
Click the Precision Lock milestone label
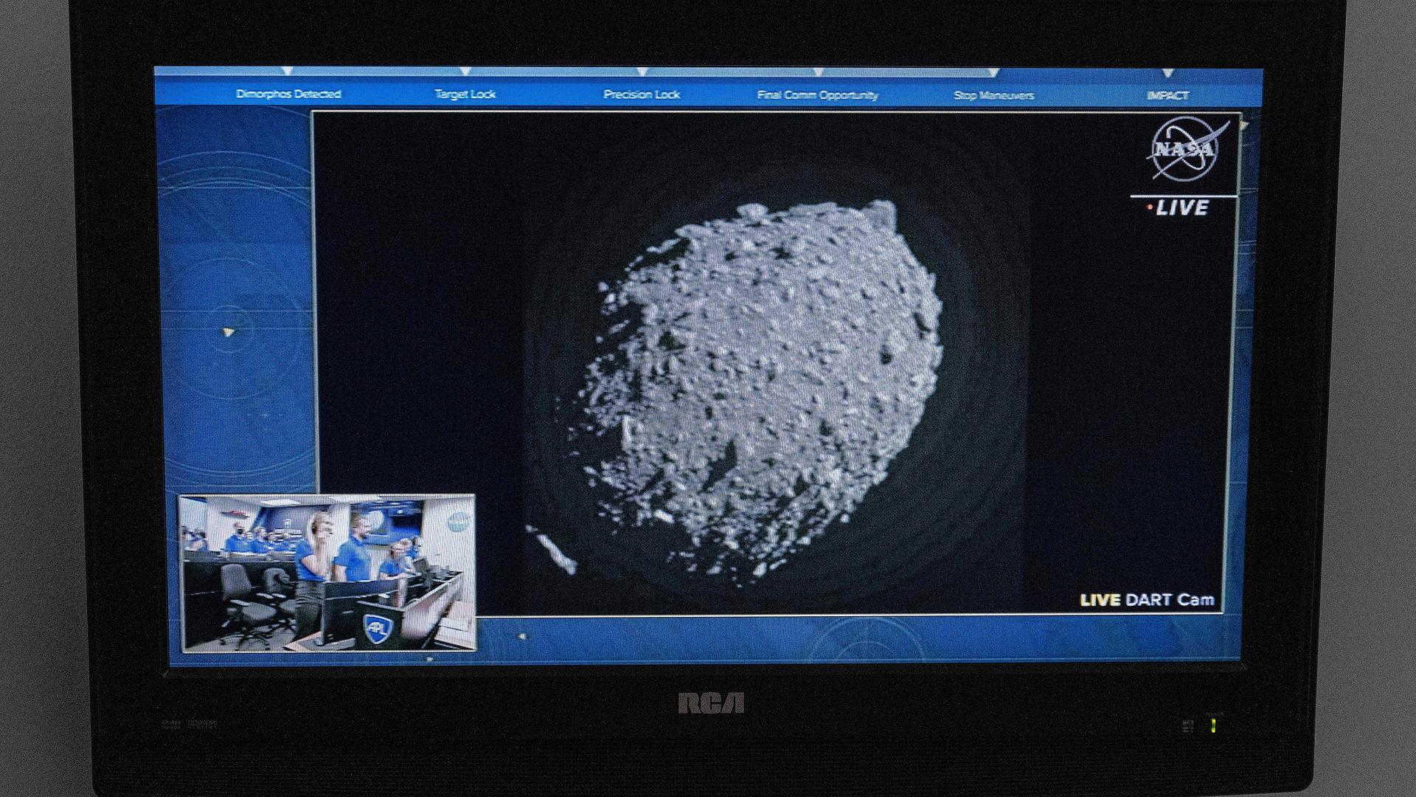pyautogui.click(x=641, y=94)
